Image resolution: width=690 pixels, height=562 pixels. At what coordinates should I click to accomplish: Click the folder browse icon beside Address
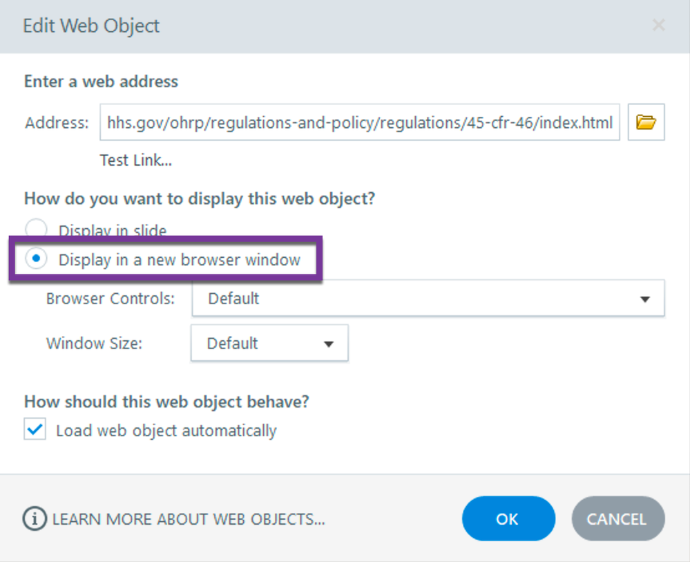[x=646, y=123]
